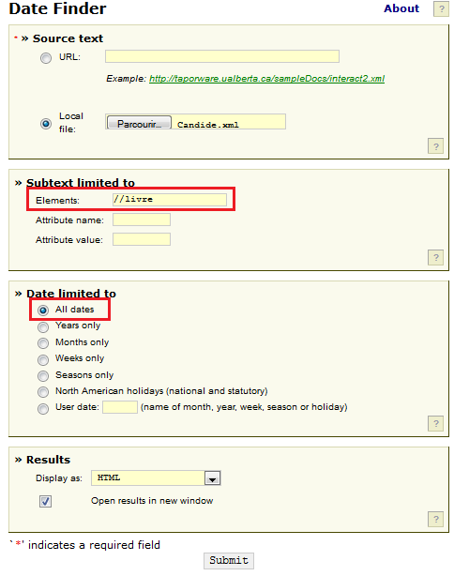The image size is (454, 576).
Task: Select the Local file radio button
Action: (46, 124)
